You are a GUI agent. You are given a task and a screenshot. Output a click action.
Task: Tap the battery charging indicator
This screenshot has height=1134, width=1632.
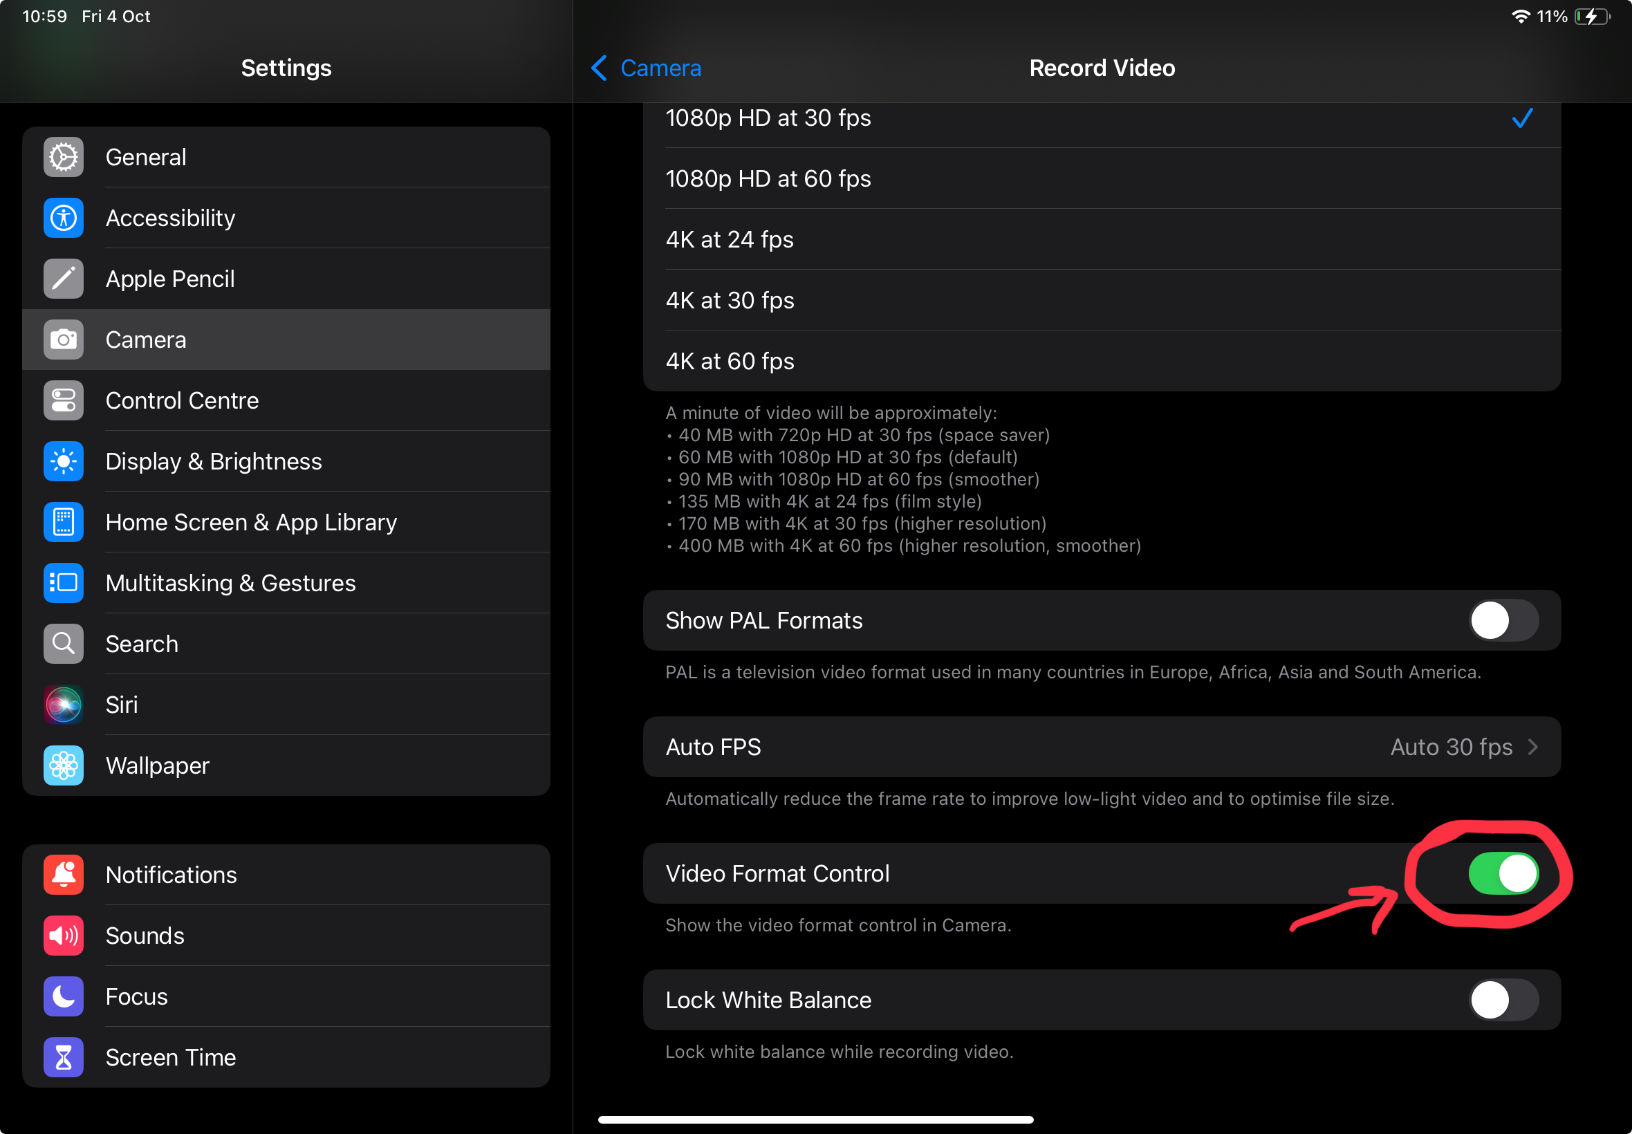(1592, 17)
